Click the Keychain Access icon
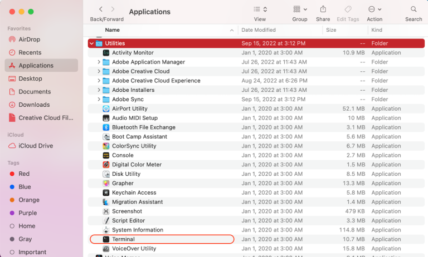 (x=106, y=192)
